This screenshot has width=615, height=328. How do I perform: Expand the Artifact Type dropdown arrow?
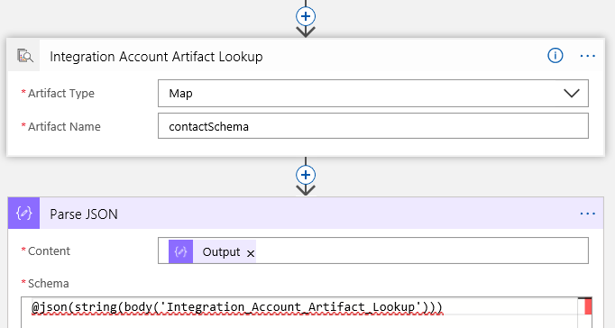coord(572,94)
